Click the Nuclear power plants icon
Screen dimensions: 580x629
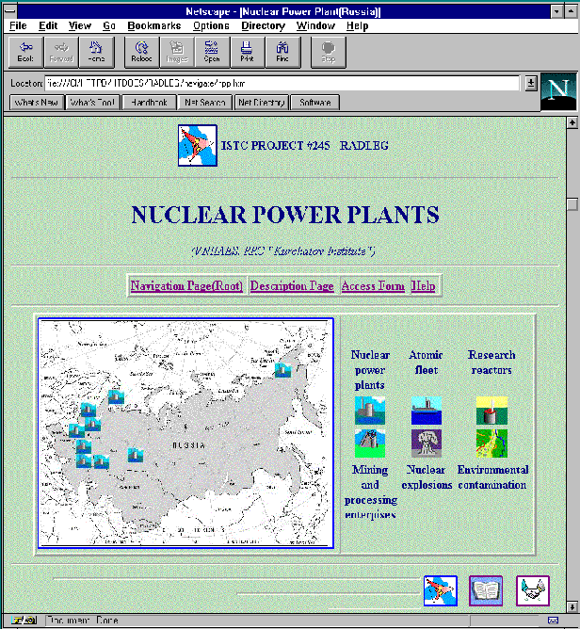[x=369, y=411]
